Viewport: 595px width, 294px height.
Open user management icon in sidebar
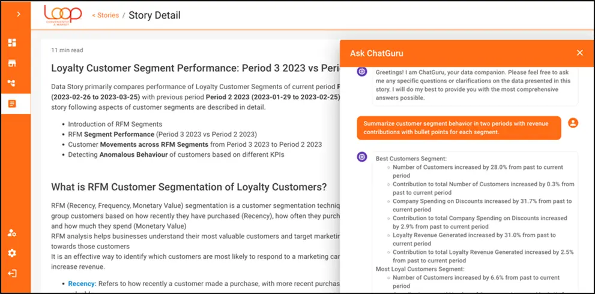coord(12,233)
